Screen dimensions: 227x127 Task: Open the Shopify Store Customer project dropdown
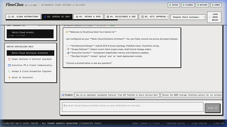coord(188,17)
